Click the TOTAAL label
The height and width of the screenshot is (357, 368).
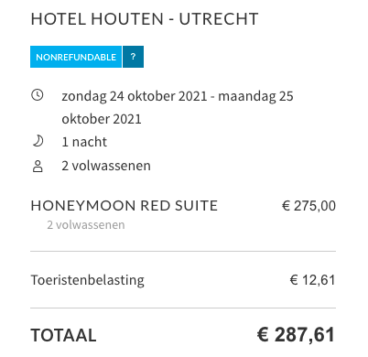click(x=63, y=335)
